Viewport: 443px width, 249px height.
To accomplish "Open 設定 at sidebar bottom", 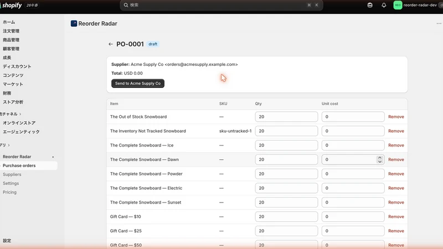I will 7,241.
